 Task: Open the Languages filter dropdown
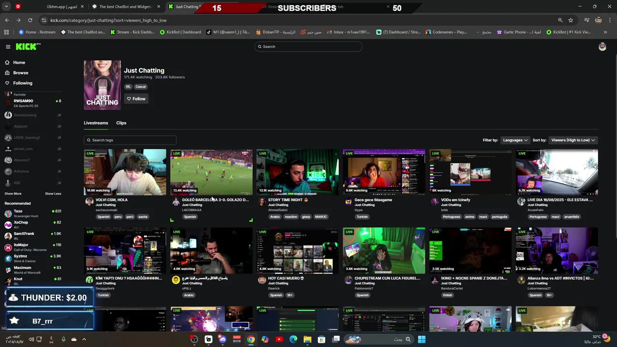point(515,140)
